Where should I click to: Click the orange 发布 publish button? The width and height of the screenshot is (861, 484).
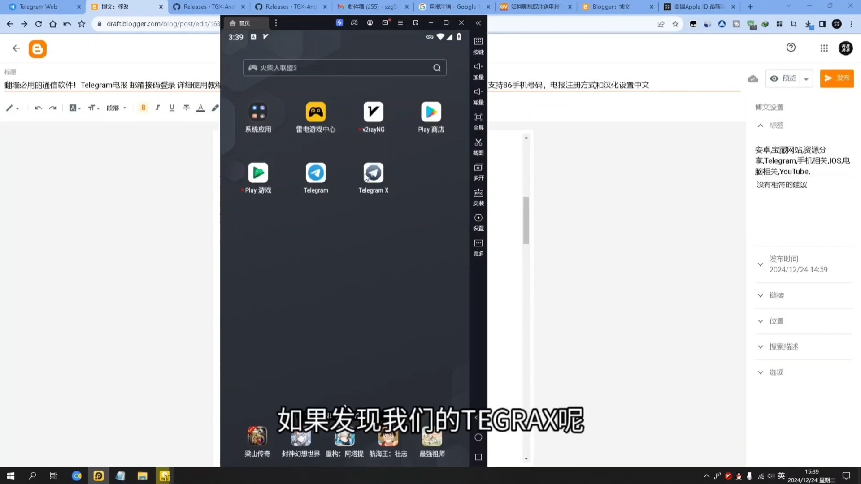pos(837,78)
